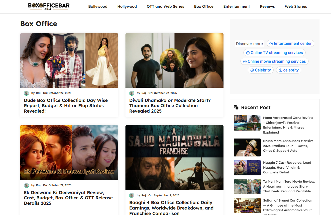The height and width of the screenshot is (215, 331).
Task: Open the Hollywood menu item
Action: pyautogui.click(x=127, y=6)
